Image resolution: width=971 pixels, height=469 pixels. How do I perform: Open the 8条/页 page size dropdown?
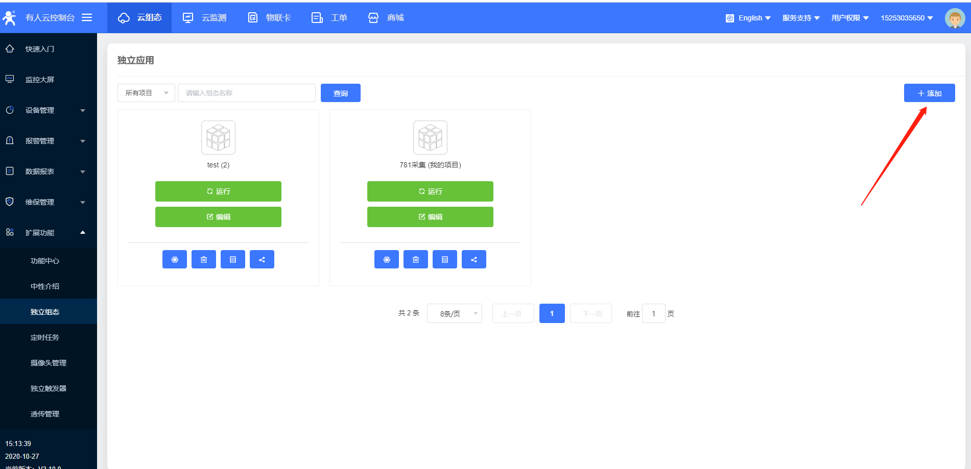pos(454,313)
